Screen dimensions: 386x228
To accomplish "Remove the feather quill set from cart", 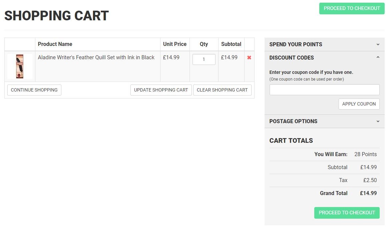I will pos(249,58).
